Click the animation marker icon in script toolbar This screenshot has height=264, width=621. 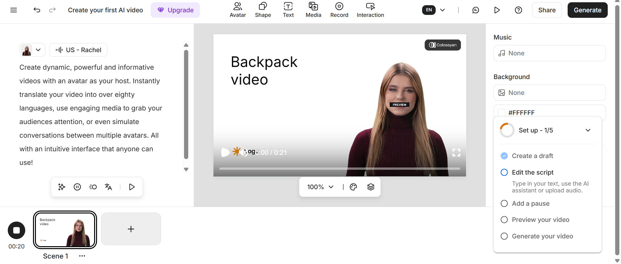(93, 187)
